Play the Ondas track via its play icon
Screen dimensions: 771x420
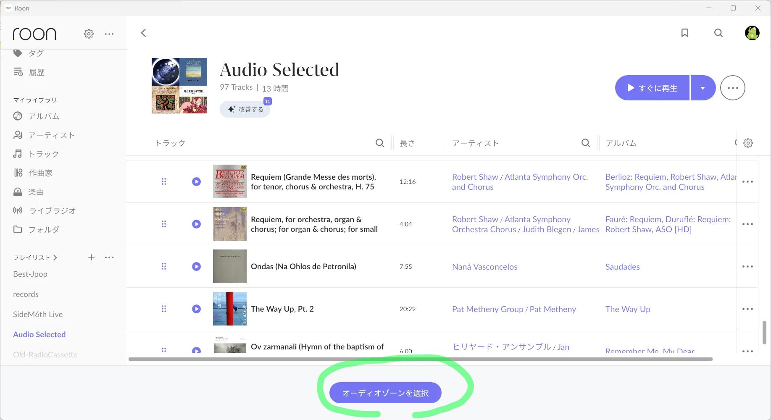196,266
